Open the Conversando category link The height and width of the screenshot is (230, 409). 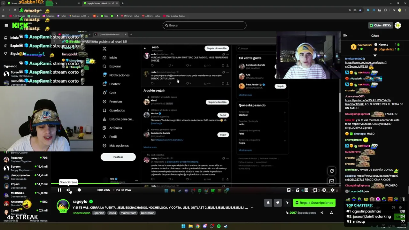coord(81,213)
